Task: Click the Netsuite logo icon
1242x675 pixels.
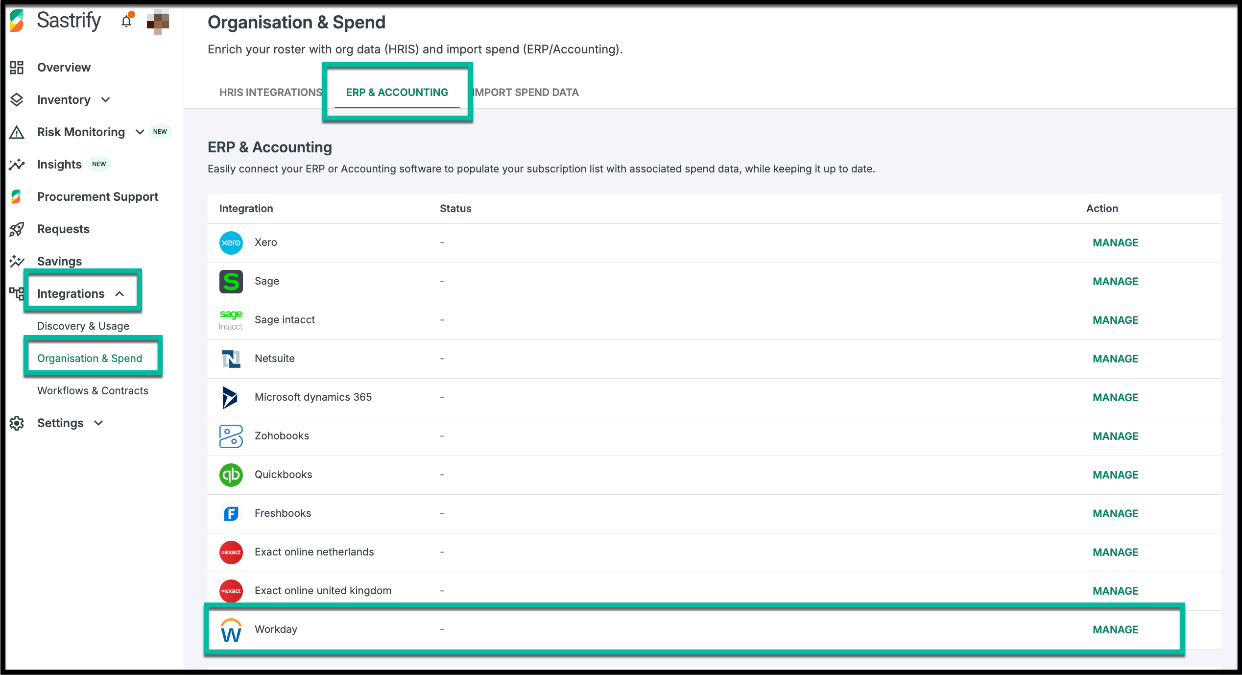Action: point(231,359)
